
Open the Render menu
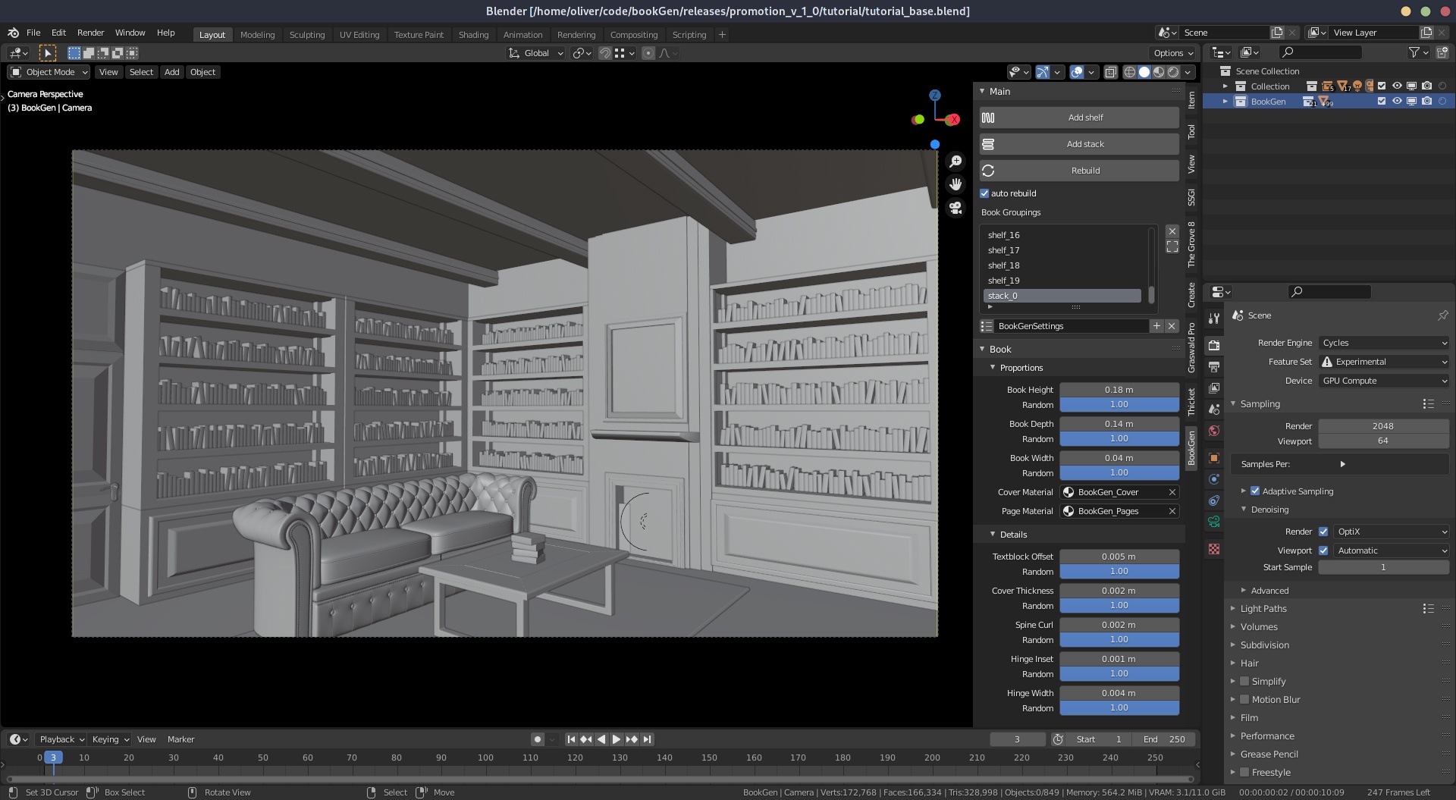point(90,33)
